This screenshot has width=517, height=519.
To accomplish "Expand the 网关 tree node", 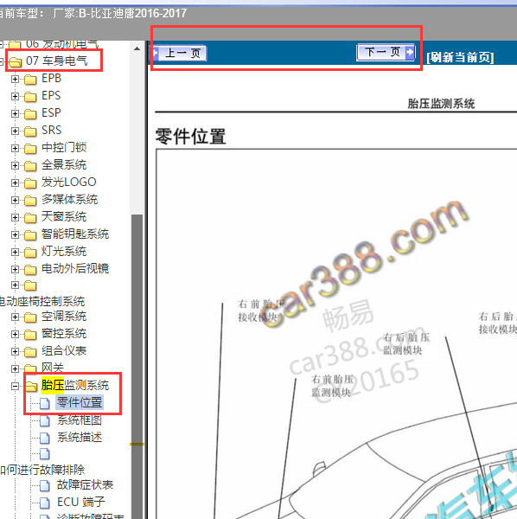I will point(15,368).
